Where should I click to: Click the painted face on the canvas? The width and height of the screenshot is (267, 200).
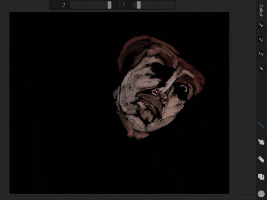tap(159, 87)
